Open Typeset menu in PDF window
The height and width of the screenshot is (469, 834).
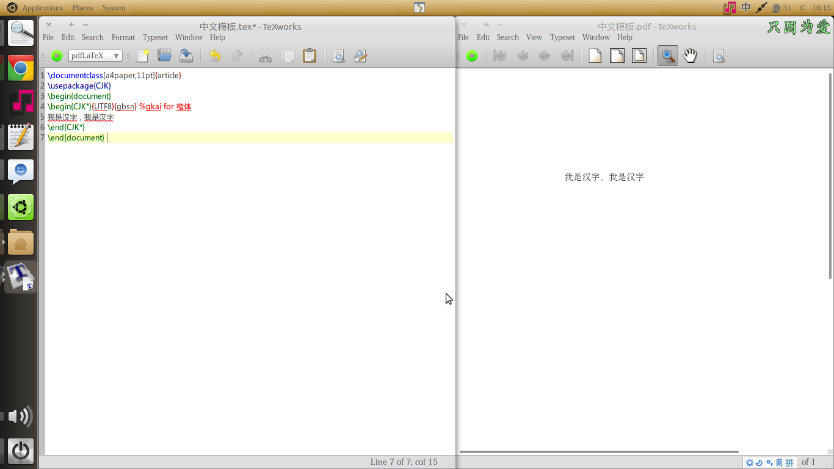(x=562, y=37)
